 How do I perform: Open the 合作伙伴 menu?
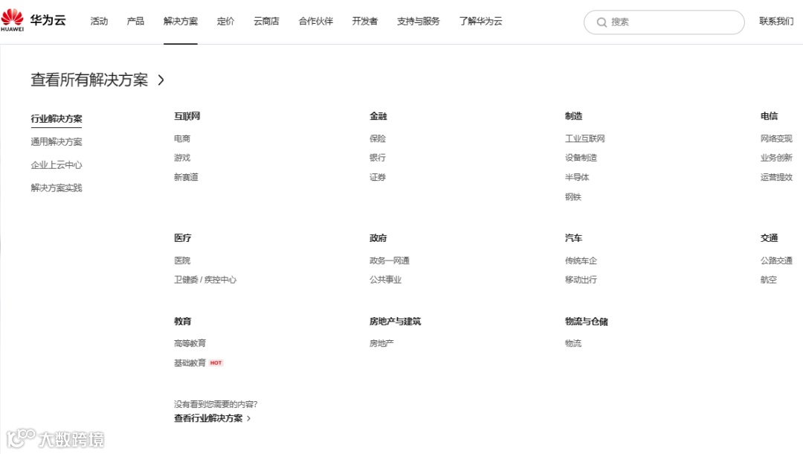(x=316, y=21)
